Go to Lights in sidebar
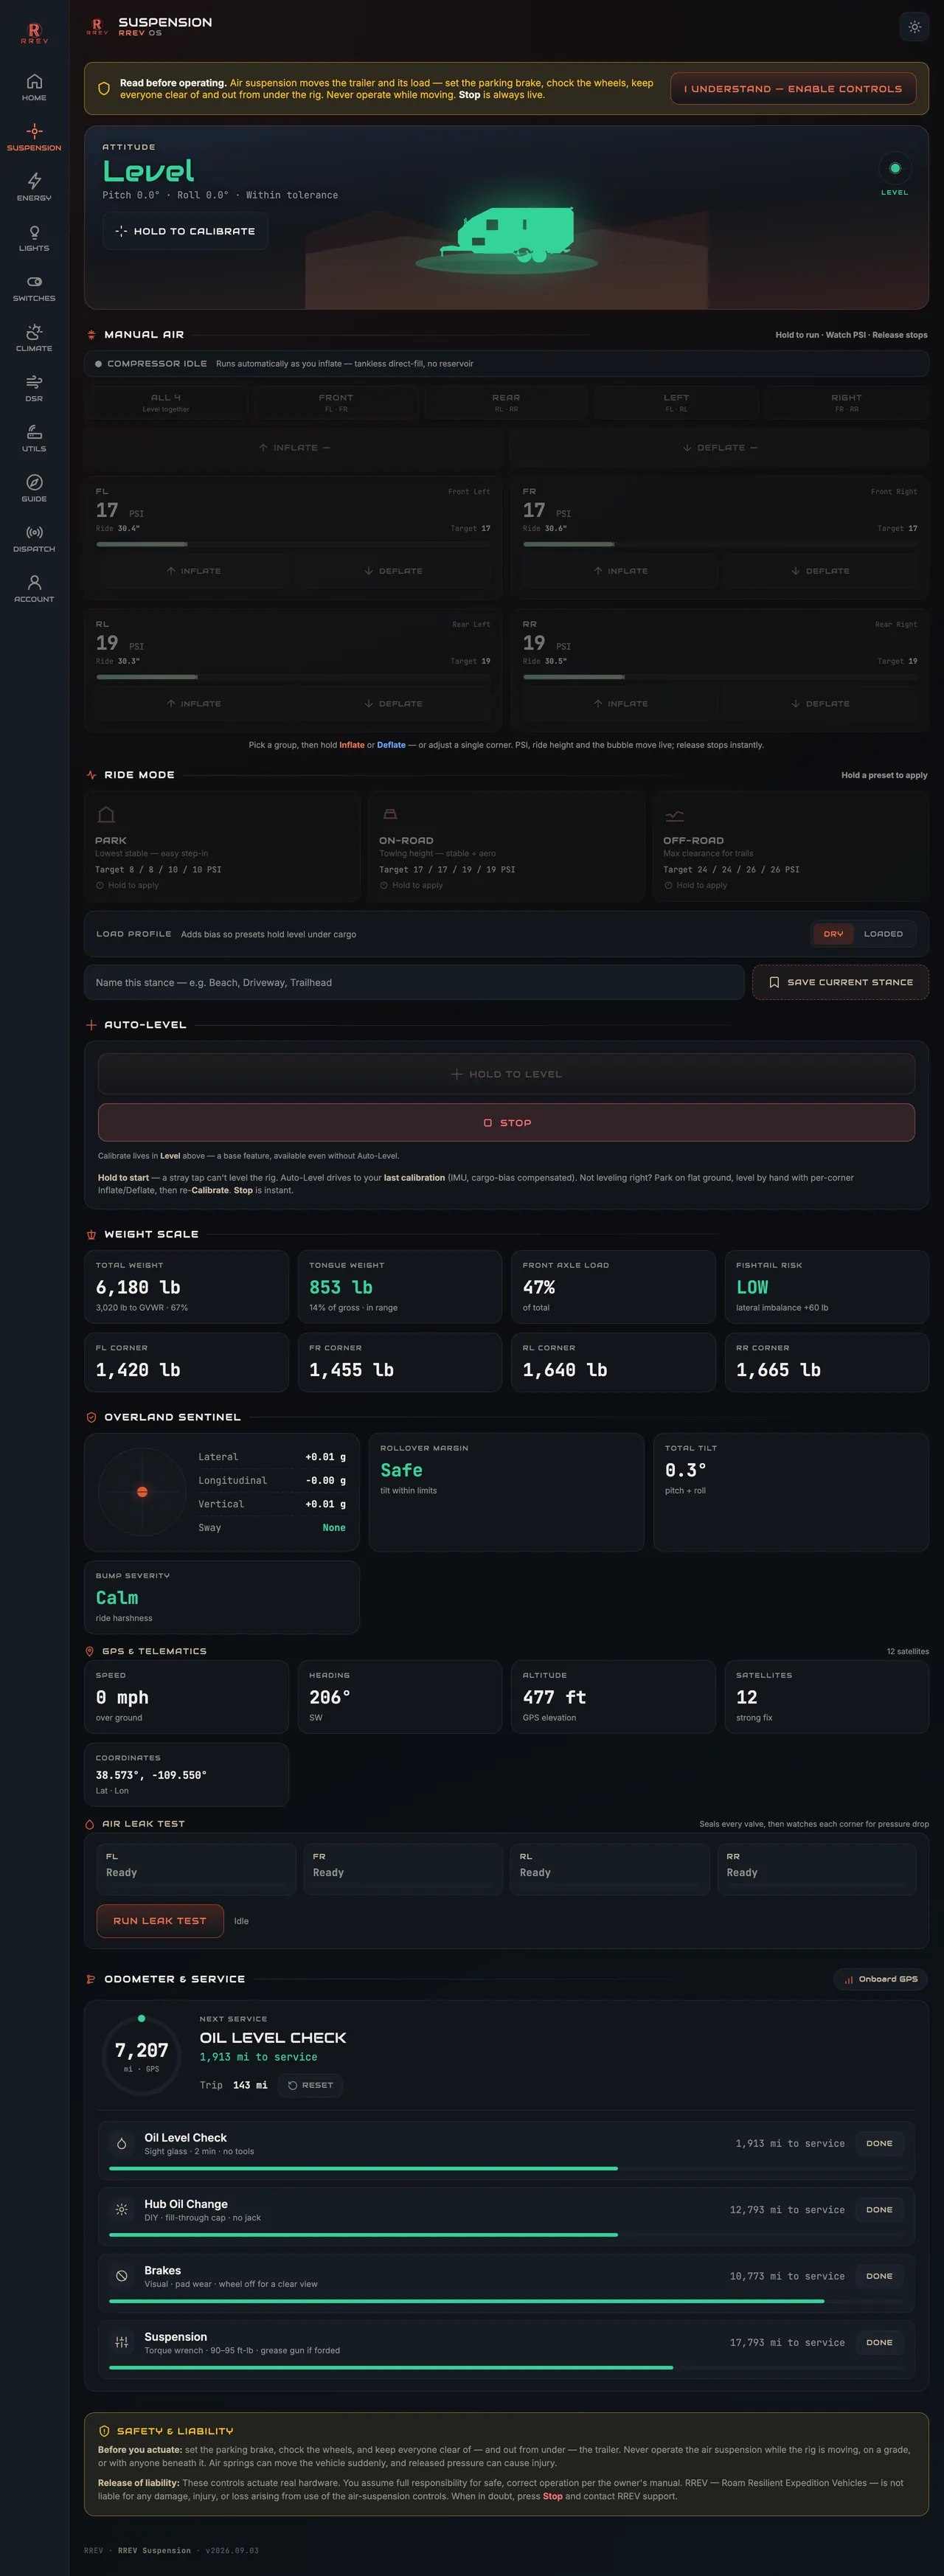 [34, 237]
